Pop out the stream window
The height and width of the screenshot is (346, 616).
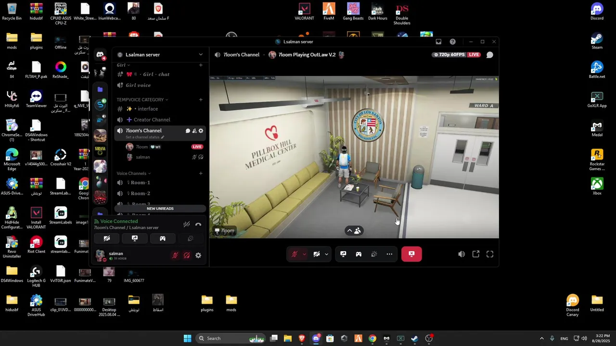pyautogui.click(x=476, y=254)
